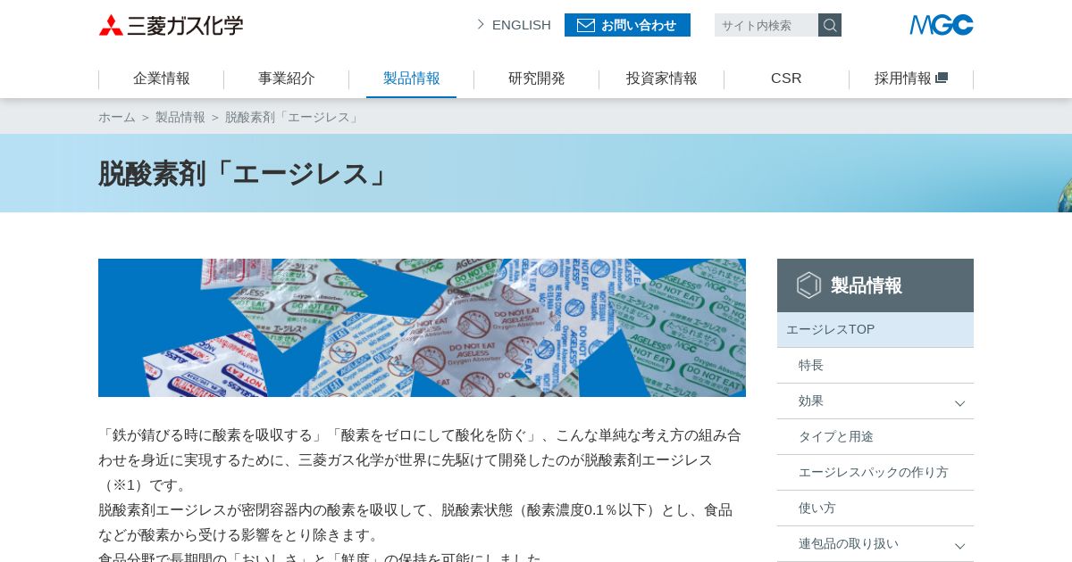Viewport: 1072px width, 562px height.
Task: Open the 企業情報 menu
Action: click(x=162, y=79)
